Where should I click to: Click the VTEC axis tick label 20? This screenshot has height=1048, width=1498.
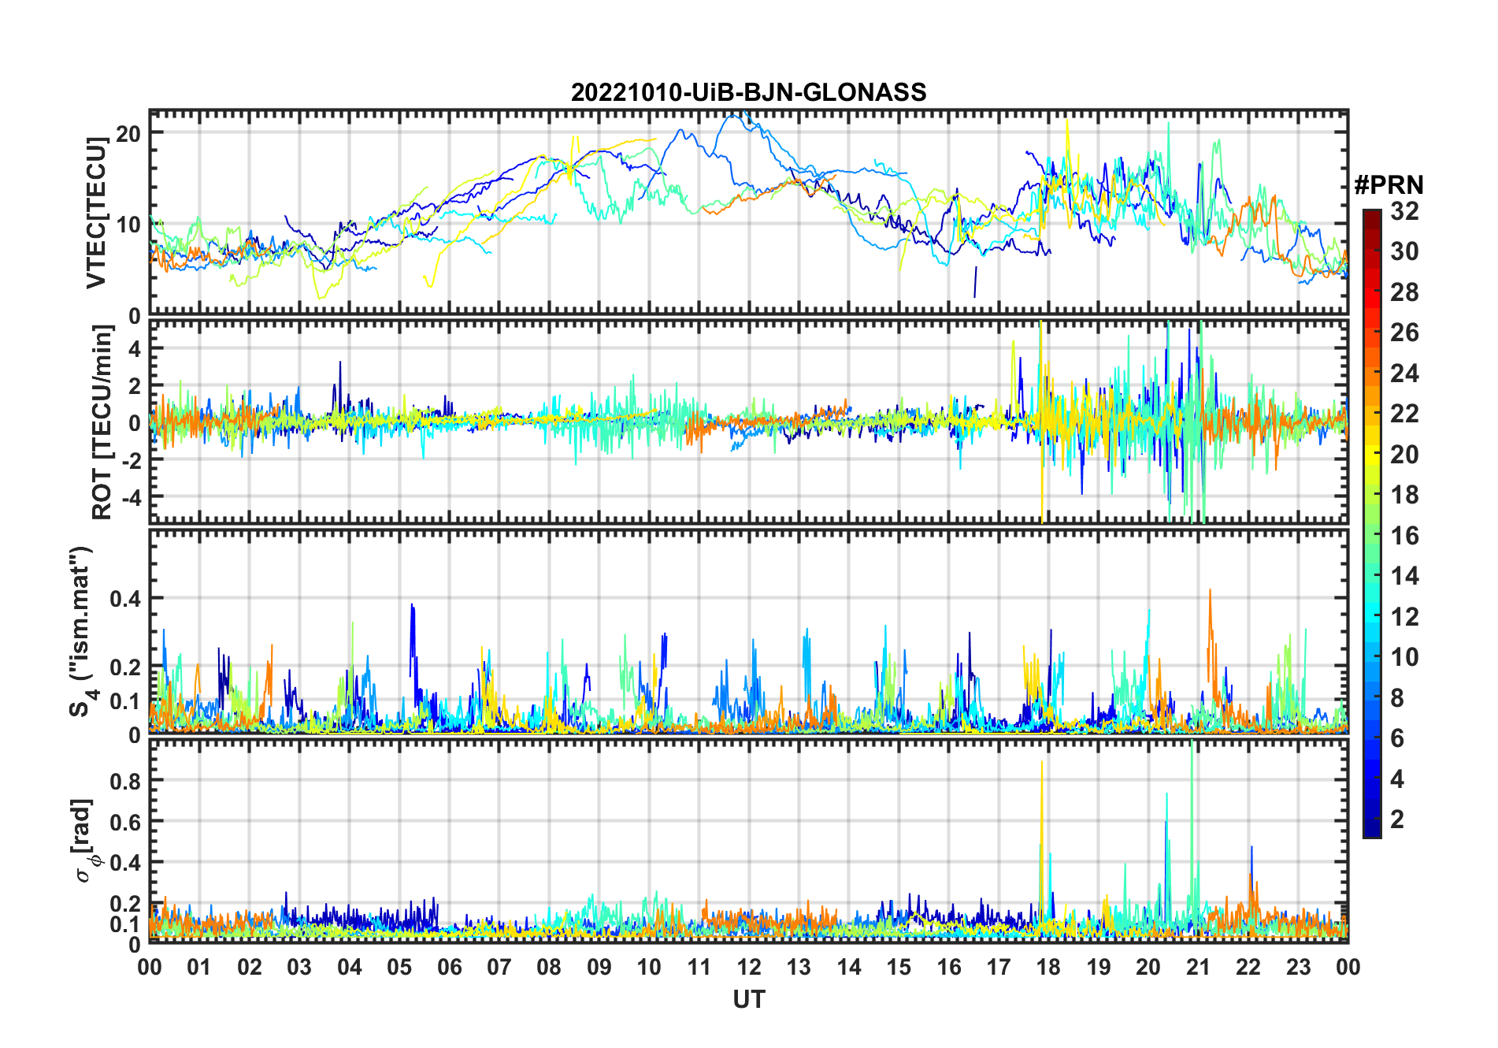[x=128, y=133]
